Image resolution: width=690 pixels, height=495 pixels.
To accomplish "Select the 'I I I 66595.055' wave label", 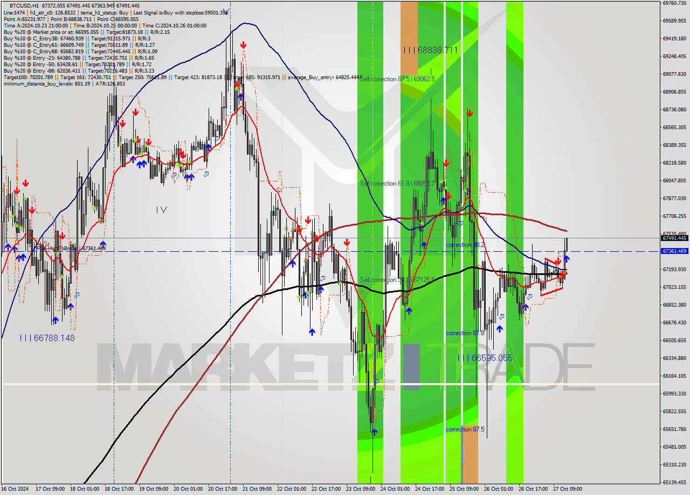I will click(x=485, y=358).
